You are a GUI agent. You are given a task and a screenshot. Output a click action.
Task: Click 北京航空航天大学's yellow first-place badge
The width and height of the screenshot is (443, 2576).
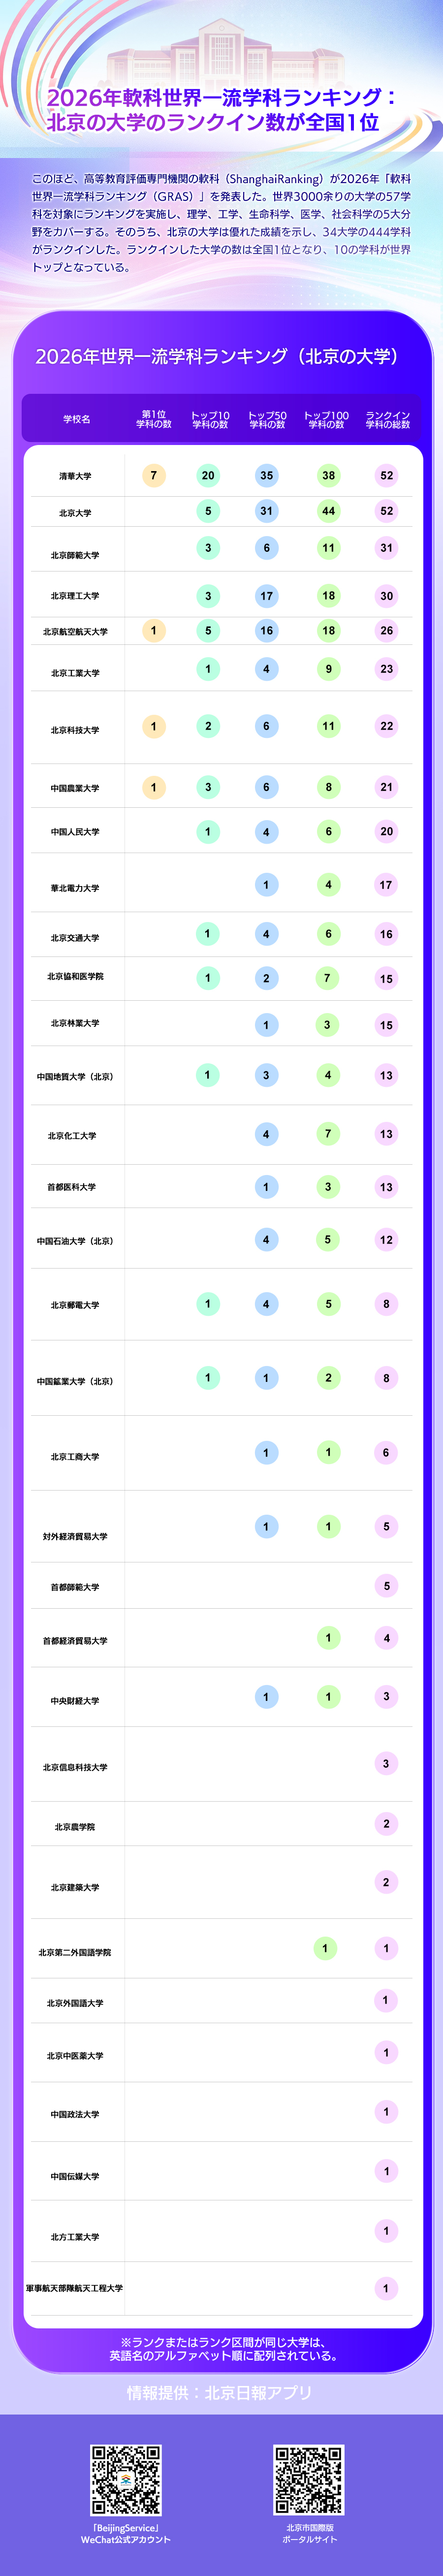click(153, 631)
